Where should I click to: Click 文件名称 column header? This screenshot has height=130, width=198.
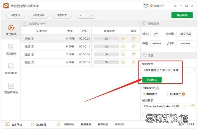(42, 31)
